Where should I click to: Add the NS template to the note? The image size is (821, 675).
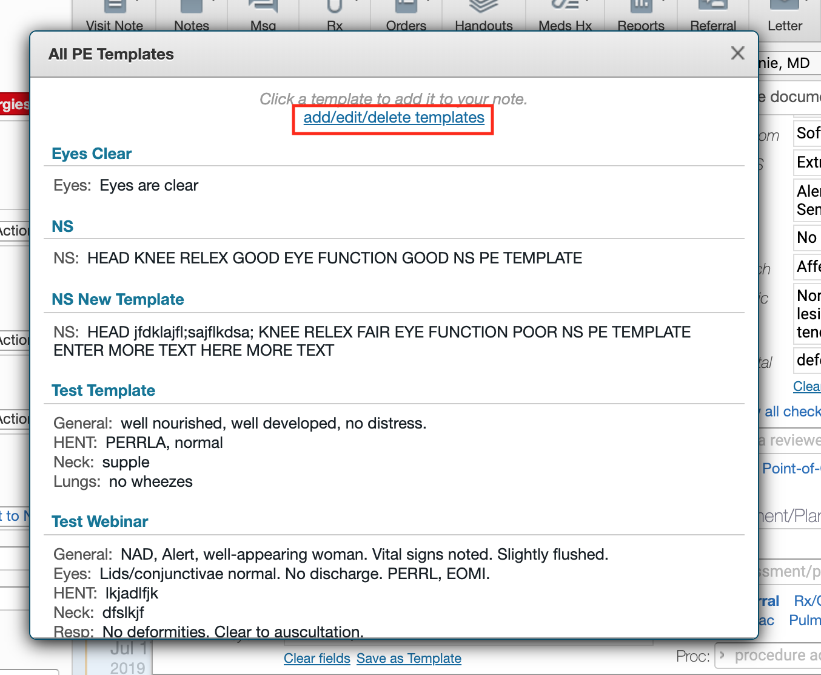click(62, 227)
